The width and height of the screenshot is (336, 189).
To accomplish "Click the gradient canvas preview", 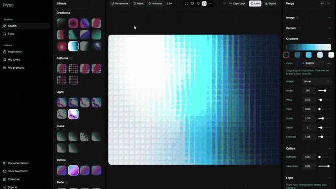I will pos(194,100).
